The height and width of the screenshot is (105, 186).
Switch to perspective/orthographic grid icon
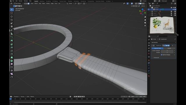point(145,25)
